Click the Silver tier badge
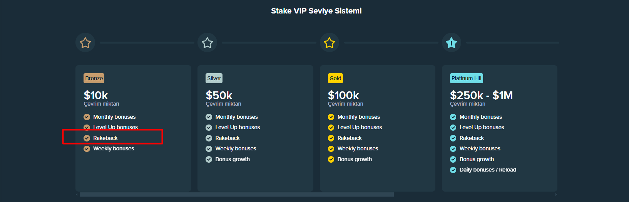This screenshot has height=202, width=629. 214,78
